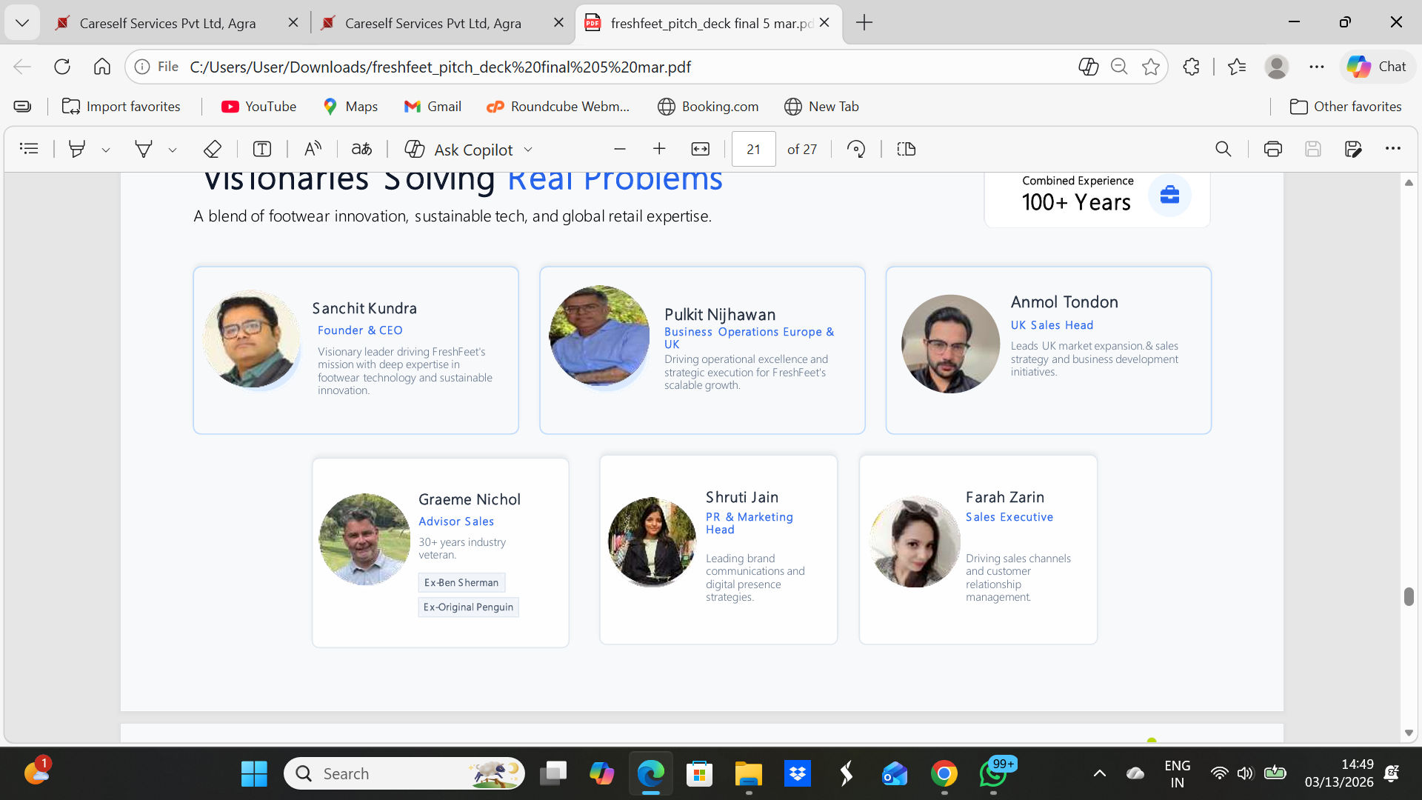Select the Erase tool

213,149
